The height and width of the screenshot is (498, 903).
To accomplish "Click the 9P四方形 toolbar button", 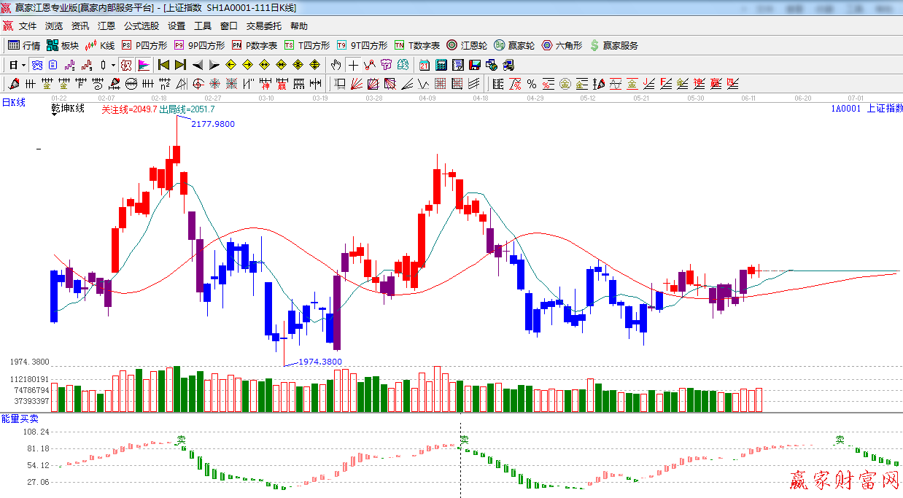I will pos(200,45).
